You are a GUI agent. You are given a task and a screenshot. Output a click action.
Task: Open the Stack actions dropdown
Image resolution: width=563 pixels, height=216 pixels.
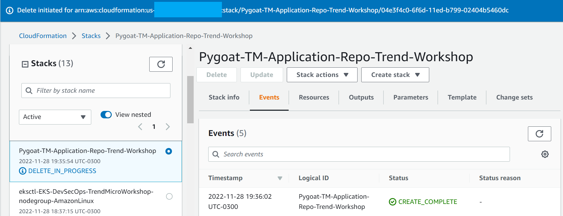click(x=322, y=75)
